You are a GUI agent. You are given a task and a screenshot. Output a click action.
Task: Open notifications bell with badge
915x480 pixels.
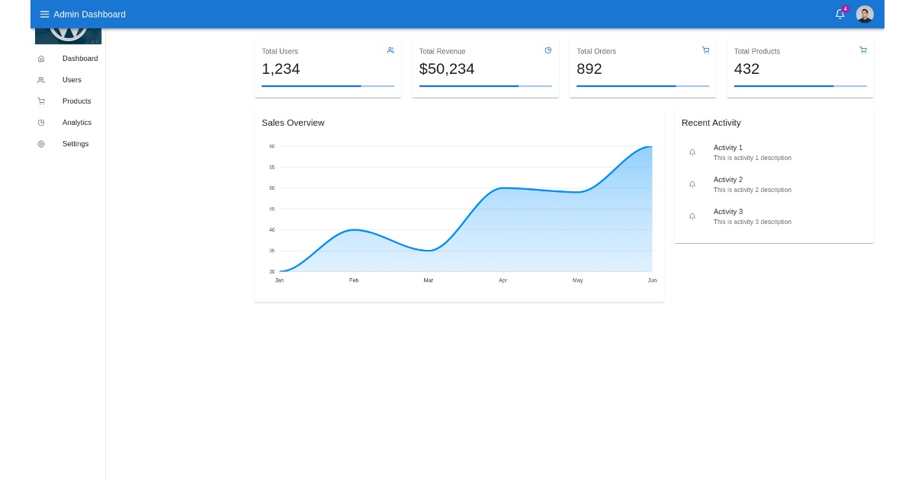(x=840, y=14)
